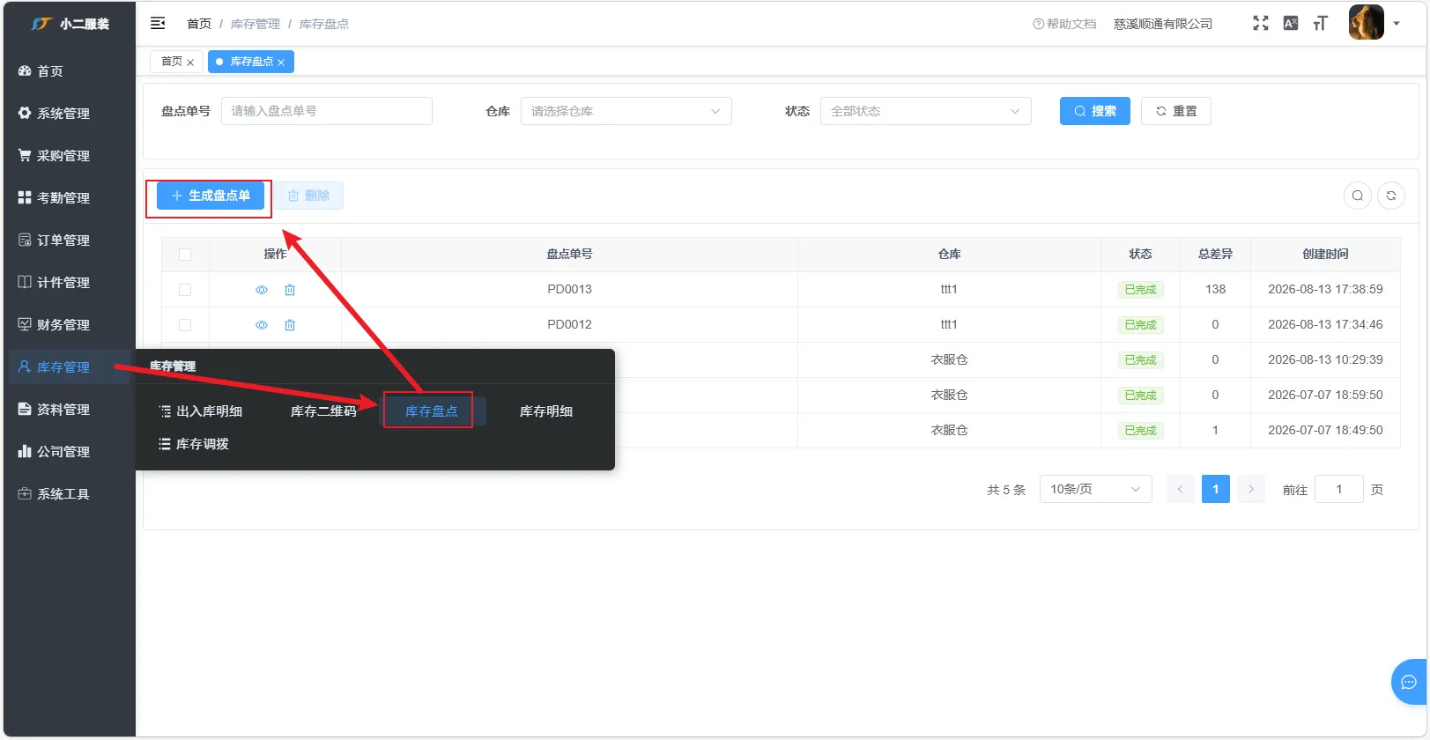The width and height of the screenshot is (1430, 740).
Task: Toggle fullscreen mode icon
Action: [1261, 24]
